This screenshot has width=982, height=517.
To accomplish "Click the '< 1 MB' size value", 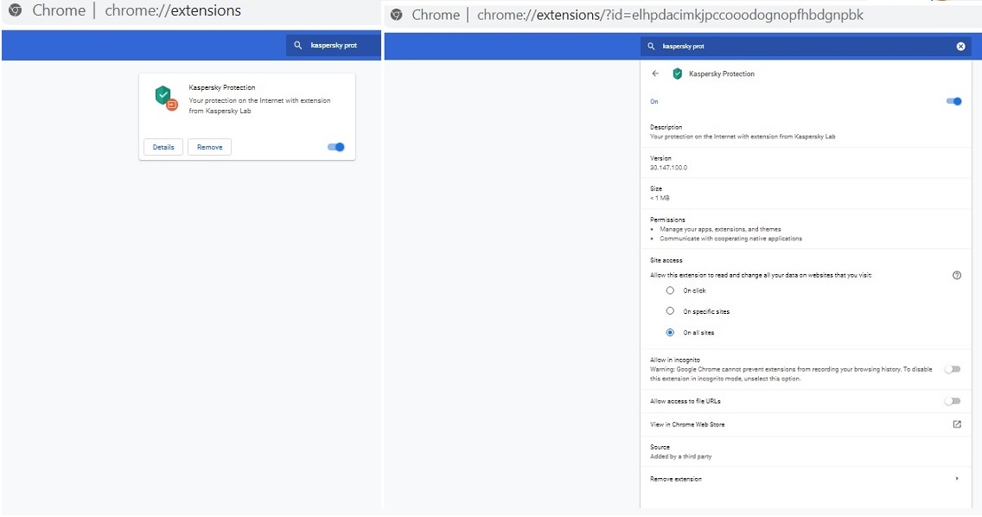I will pyautogui.click(x=660, y=198).
